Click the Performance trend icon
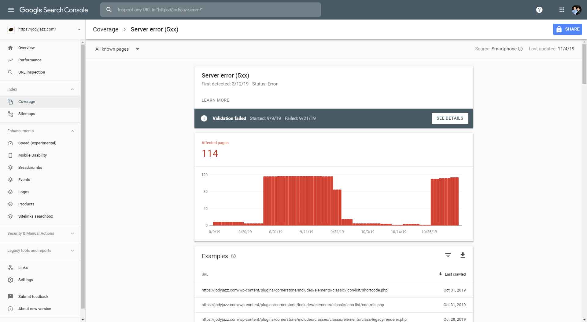This screenshot has height=322, width=587. (x=10, y=60)
